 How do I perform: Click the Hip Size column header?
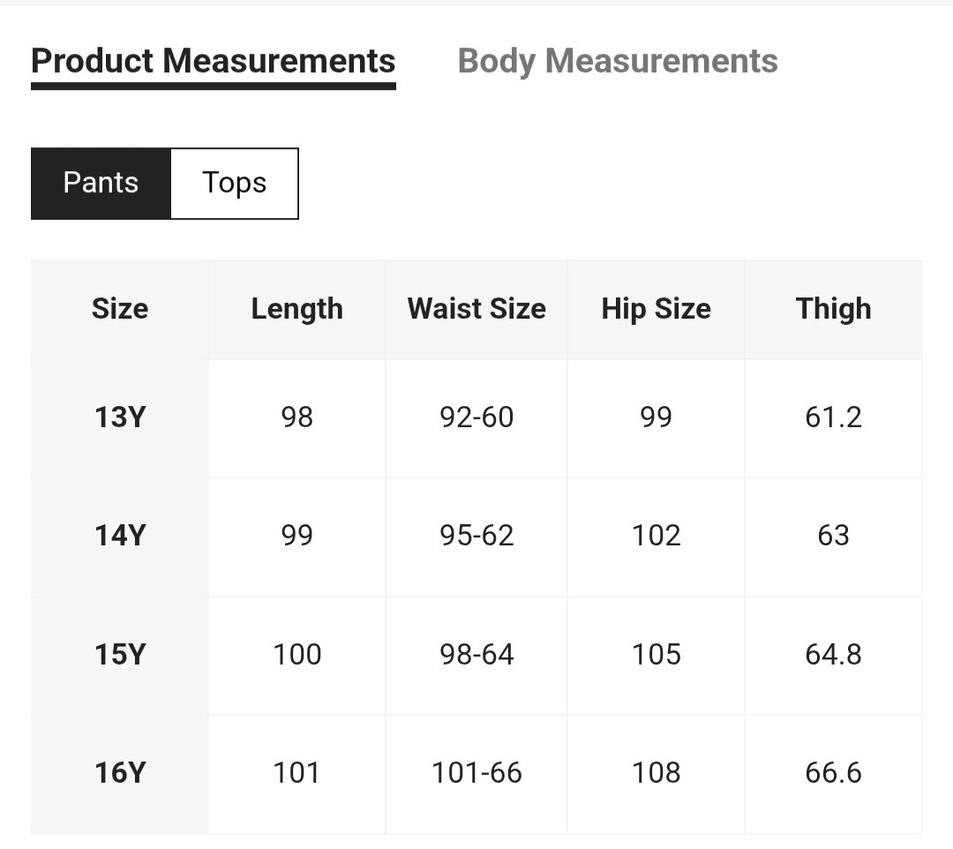point(656,309)
